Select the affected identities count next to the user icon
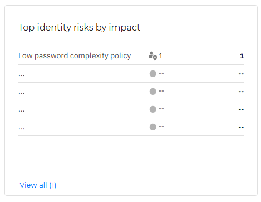Viewport: 261px width, 202px height. 161,56
